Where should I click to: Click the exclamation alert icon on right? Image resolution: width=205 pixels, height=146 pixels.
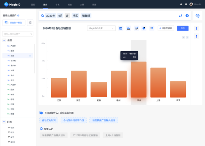196,36
